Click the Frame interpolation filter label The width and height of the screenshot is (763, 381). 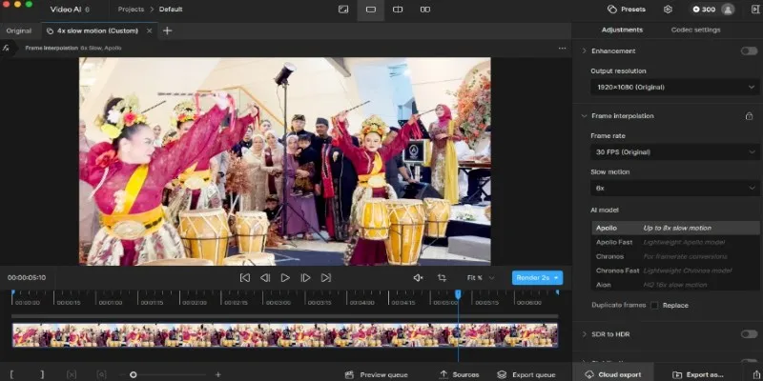(52, 49)
